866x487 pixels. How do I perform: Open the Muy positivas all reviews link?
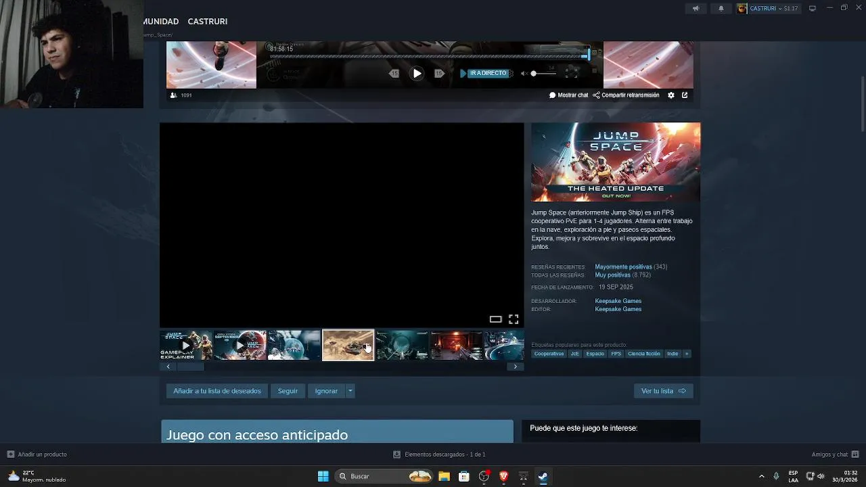coord(612,275)
